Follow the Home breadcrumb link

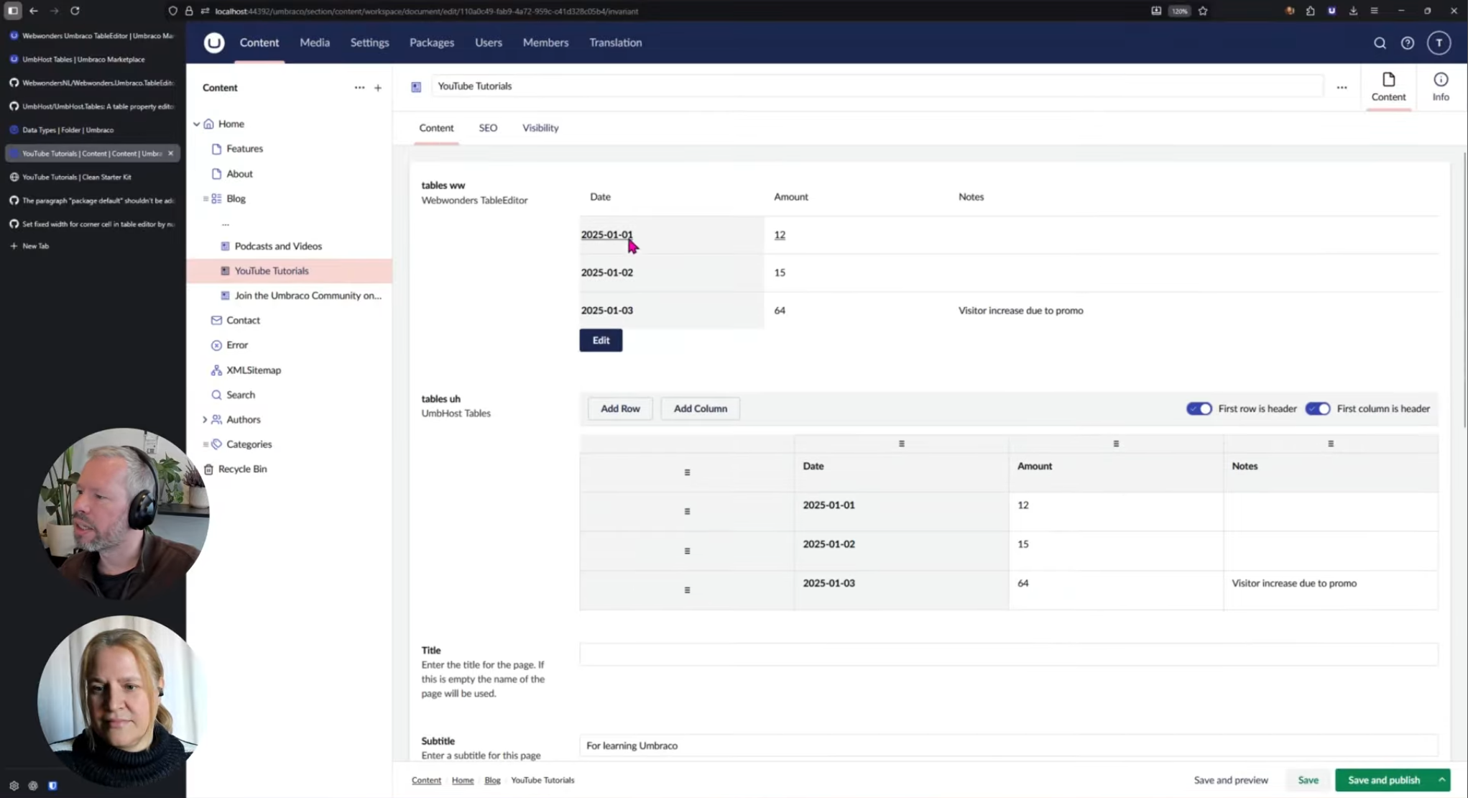click(x=463, y=780)
